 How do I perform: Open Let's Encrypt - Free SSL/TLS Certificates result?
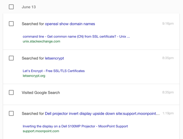tap(54, 71)
